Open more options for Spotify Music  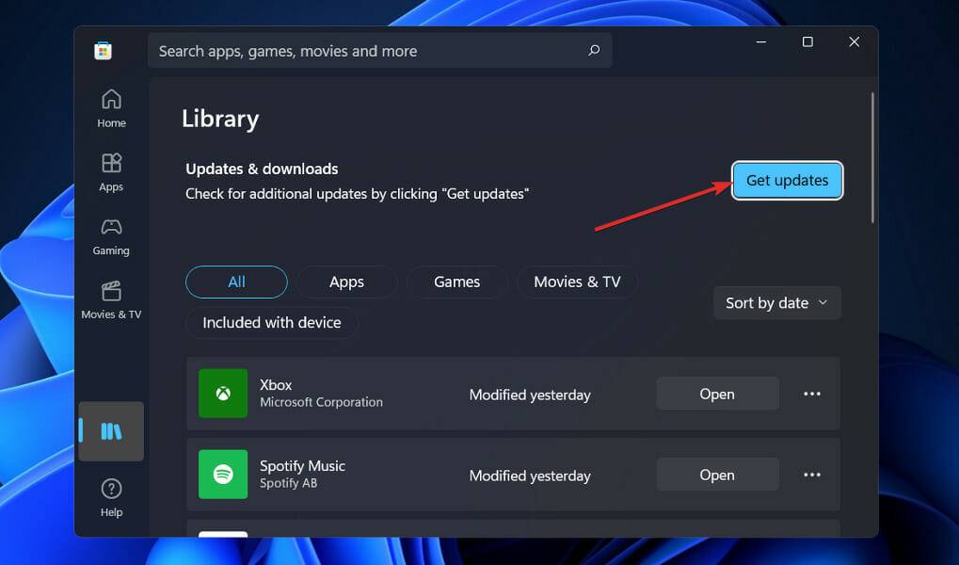(x=812, y=475)
